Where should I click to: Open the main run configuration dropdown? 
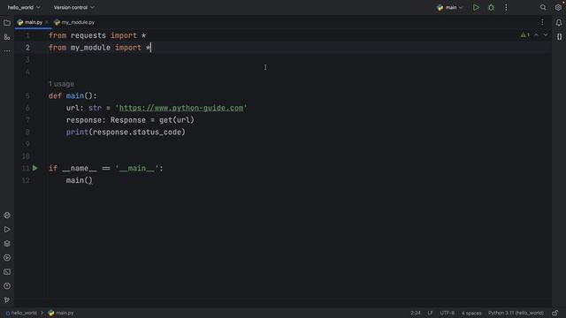point(449,8)
